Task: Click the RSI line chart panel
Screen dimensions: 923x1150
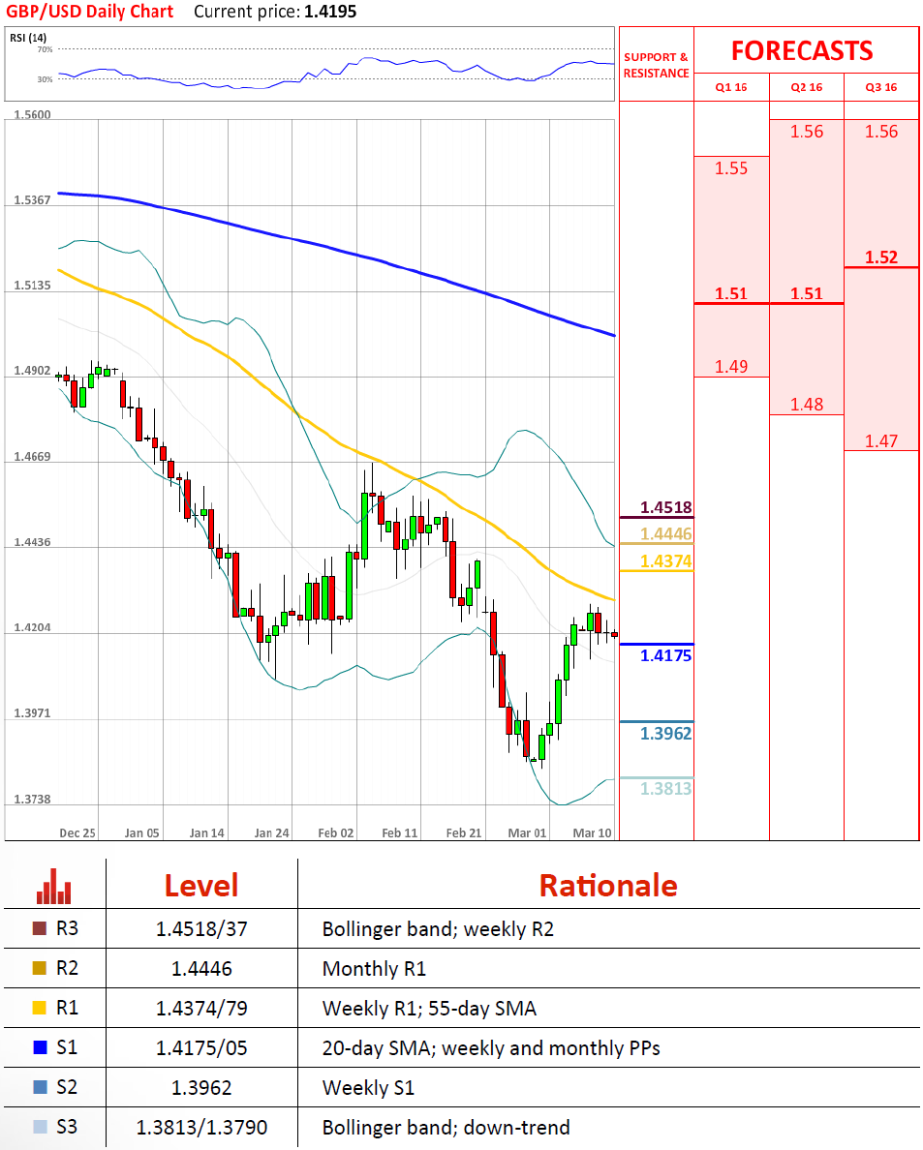Action: (310, 64)
